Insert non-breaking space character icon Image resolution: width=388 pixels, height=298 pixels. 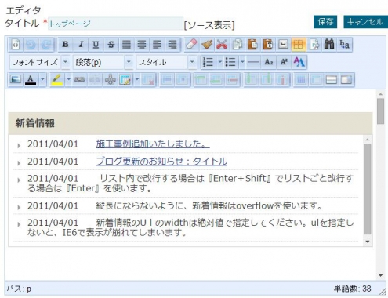click(x=283, y=45)
